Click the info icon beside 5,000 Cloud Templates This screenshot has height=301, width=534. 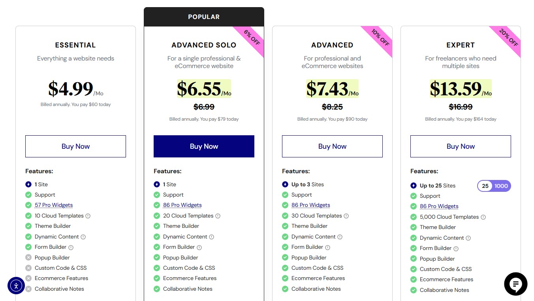pos(484,217)
